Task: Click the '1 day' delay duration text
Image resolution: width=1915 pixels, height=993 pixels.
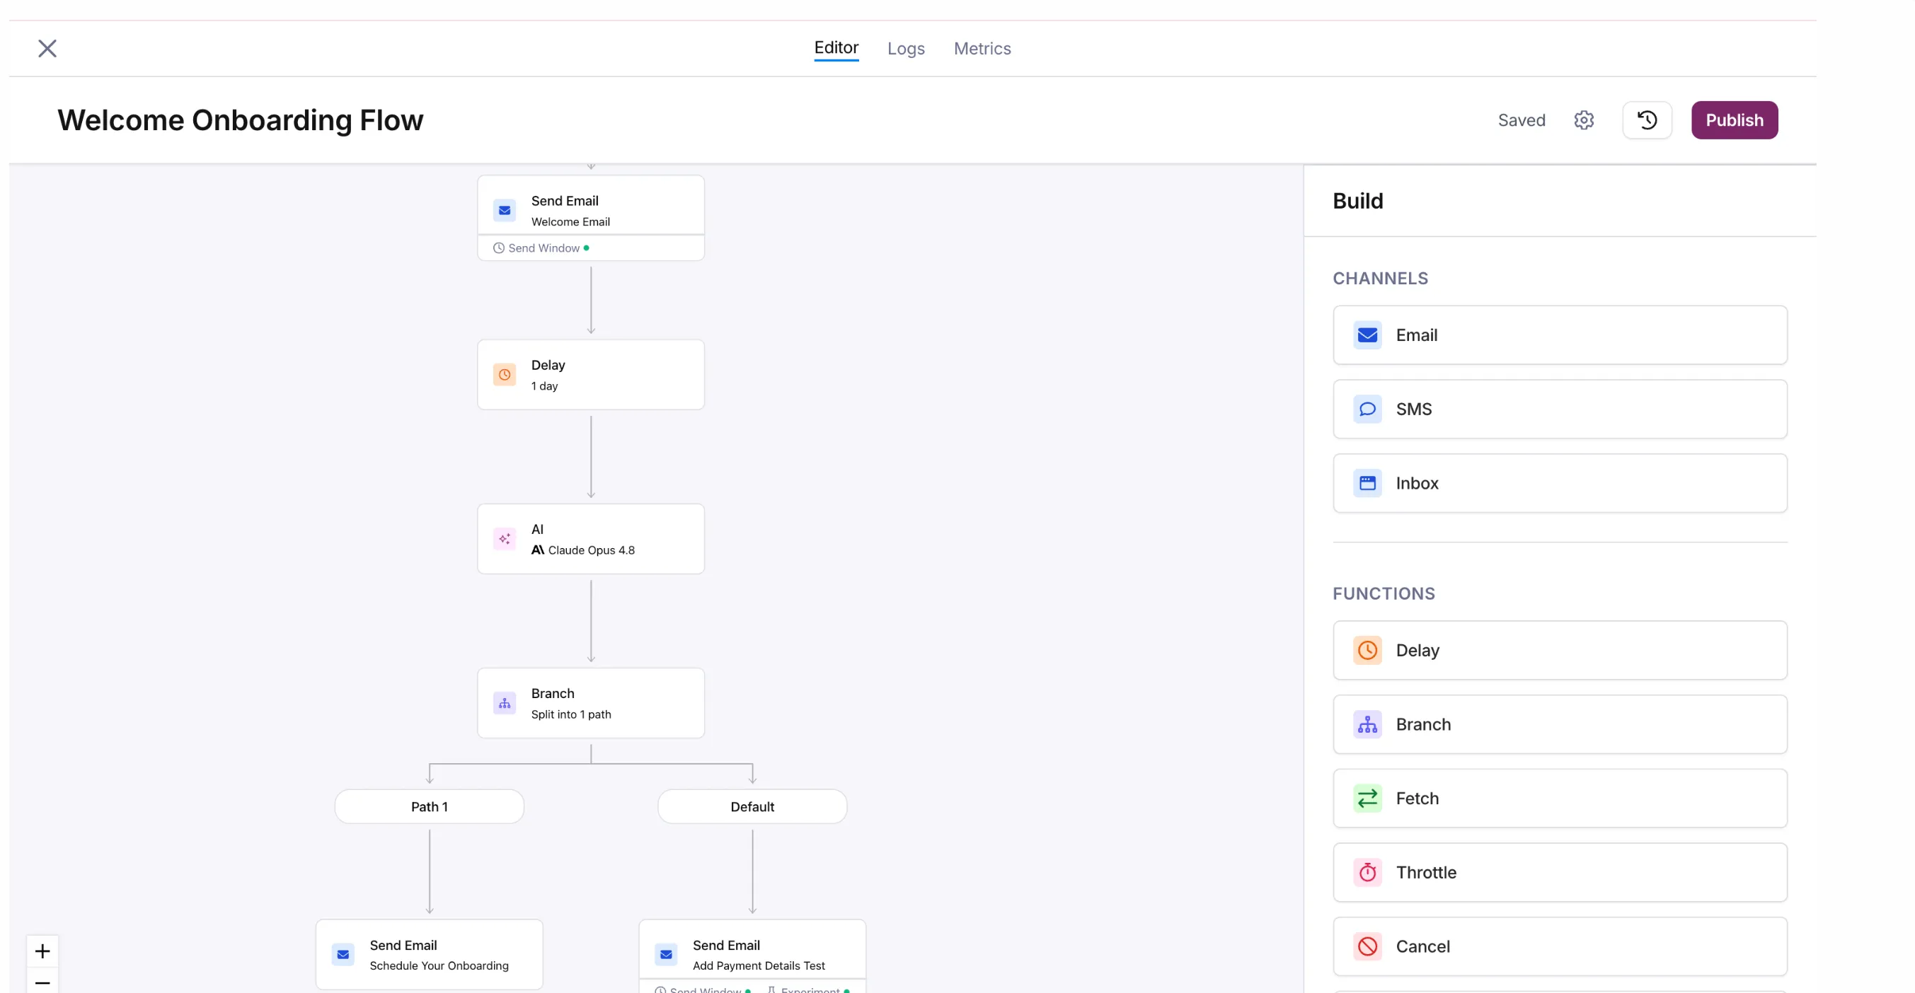Action: 544,386
